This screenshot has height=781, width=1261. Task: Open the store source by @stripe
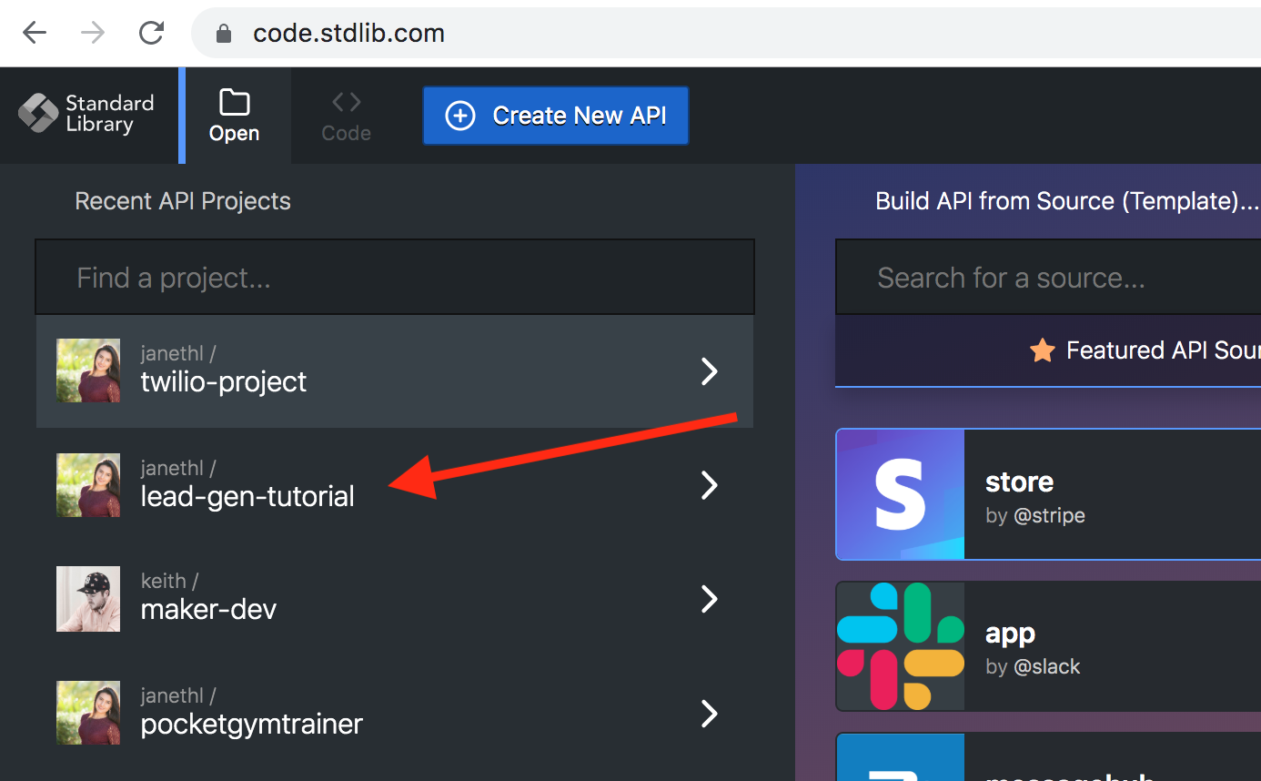[1048, 494]
